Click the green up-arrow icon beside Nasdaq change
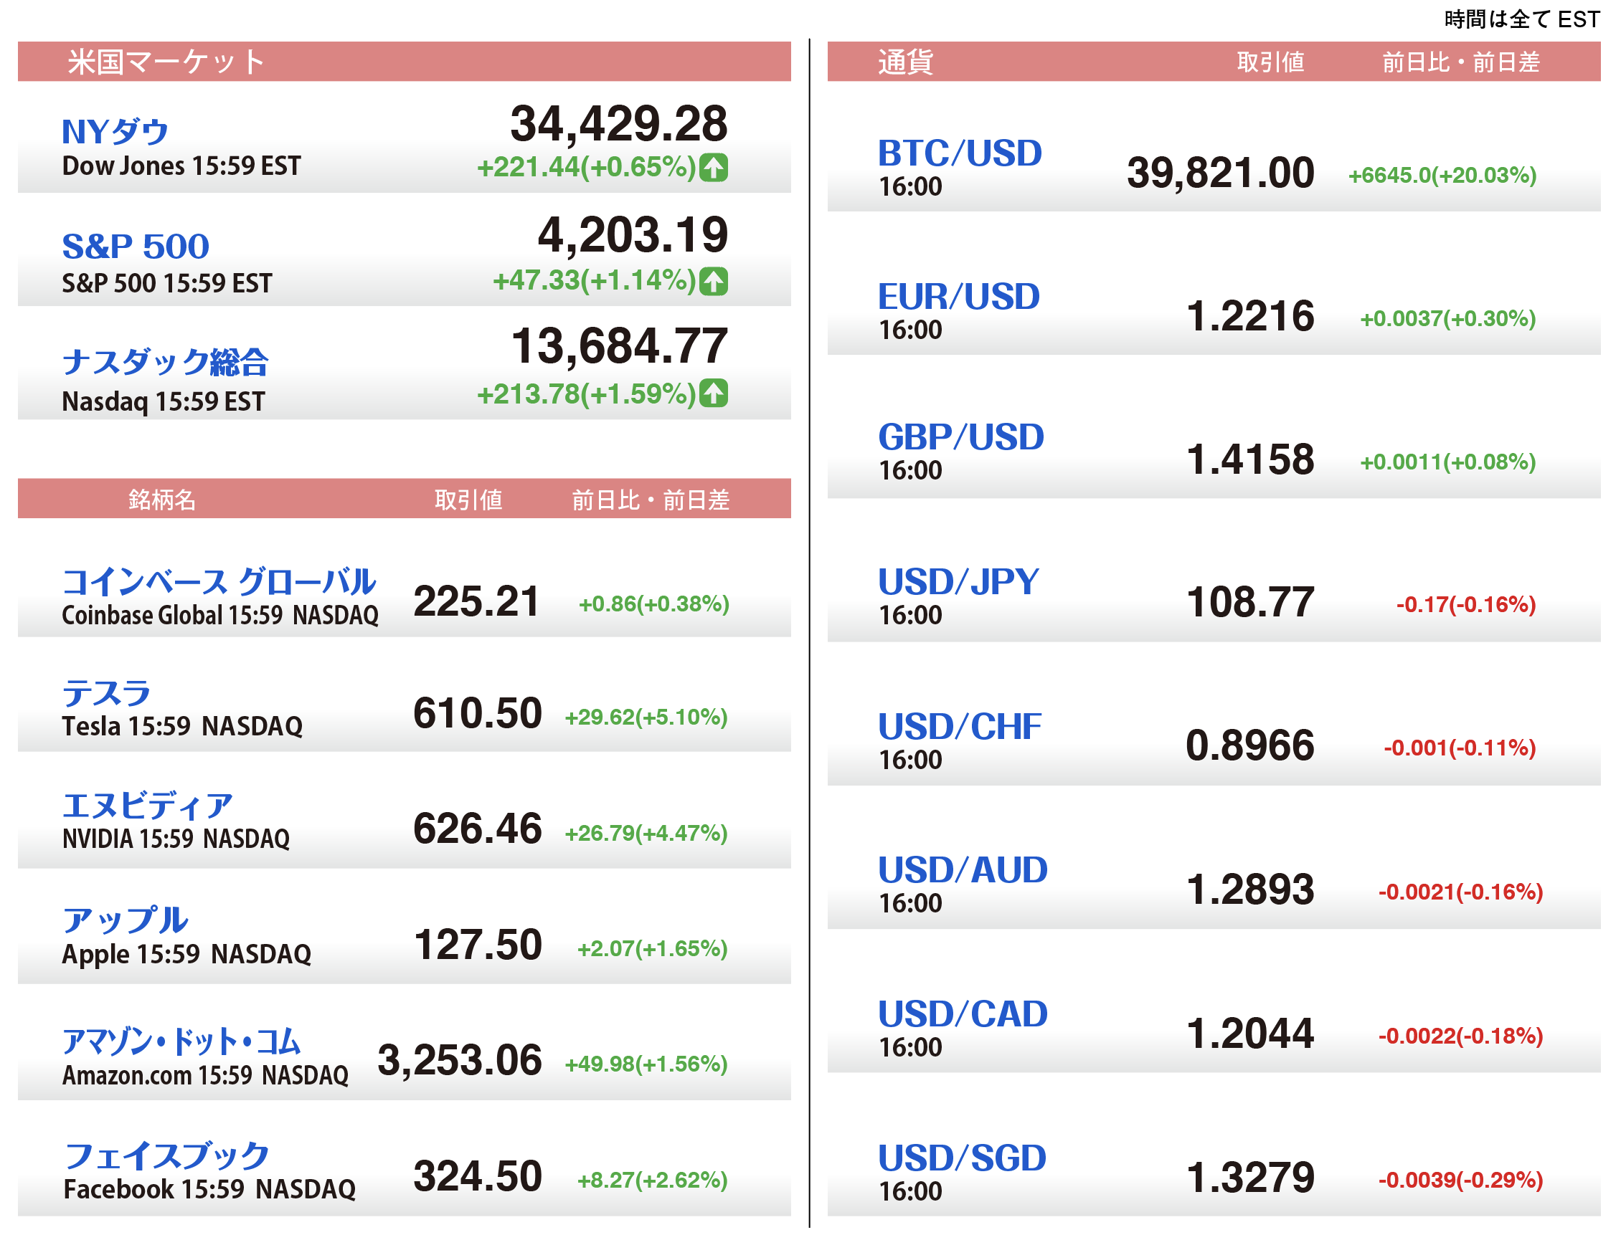1621x1240 pixels. (x=714, y=394)
